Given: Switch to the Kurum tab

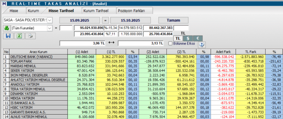Looking at the screenshot, I should (x=33, y=11).
